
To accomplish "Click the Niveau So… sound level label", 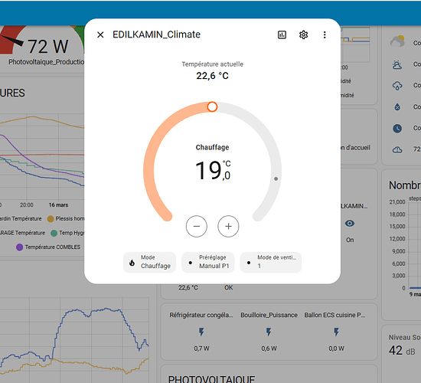I will click(404, 337).
